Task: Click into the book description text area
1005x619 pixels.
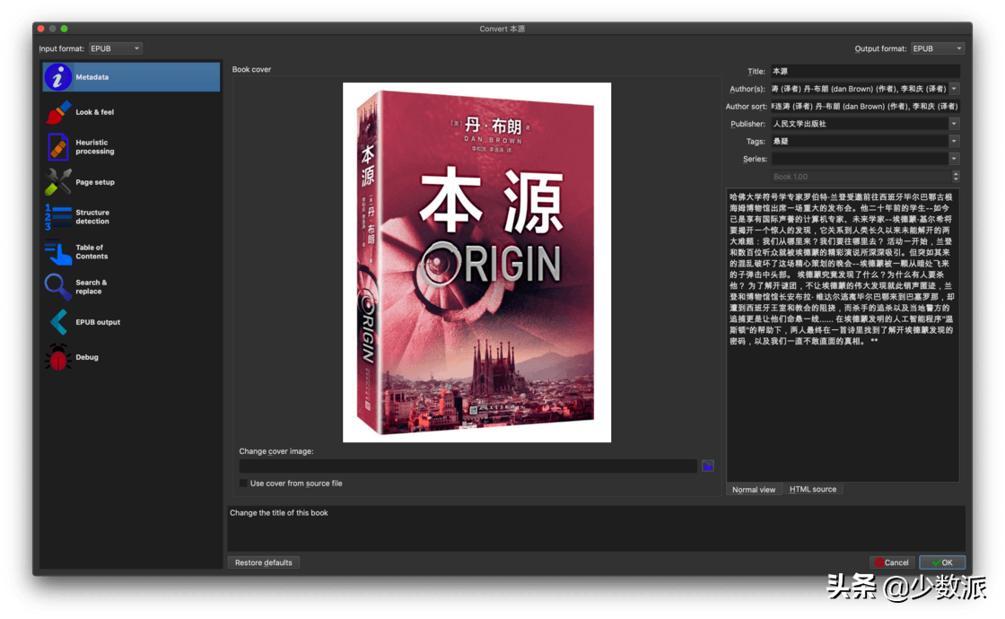Action: pos(843,335)
